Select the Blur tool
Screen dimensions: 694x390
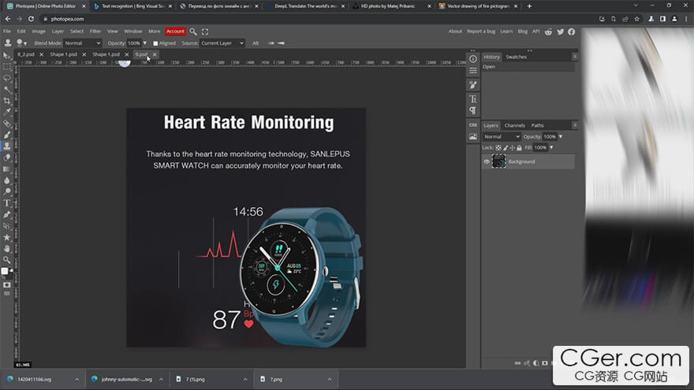[6, 180]
